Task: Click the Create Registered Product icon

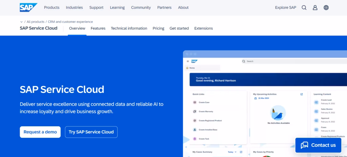Action: [195, 121]
